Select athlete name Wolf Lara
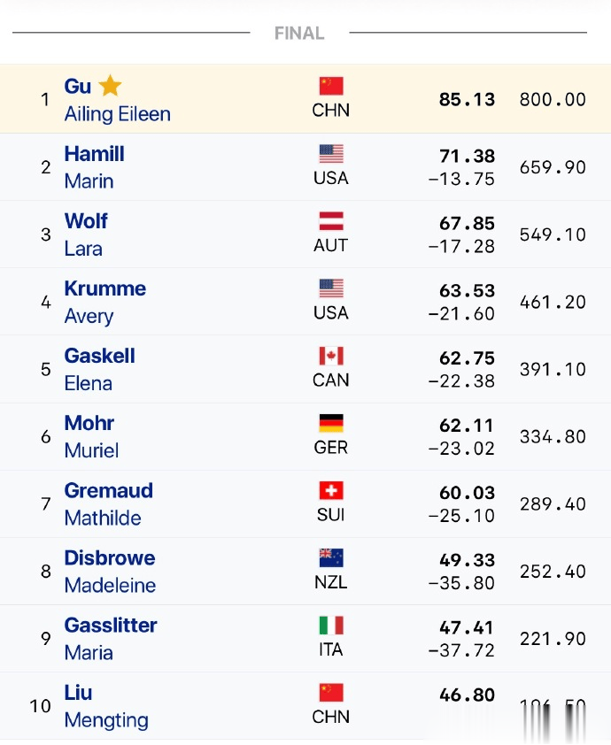Screen dimensions: 611x745 click(86, 234)
